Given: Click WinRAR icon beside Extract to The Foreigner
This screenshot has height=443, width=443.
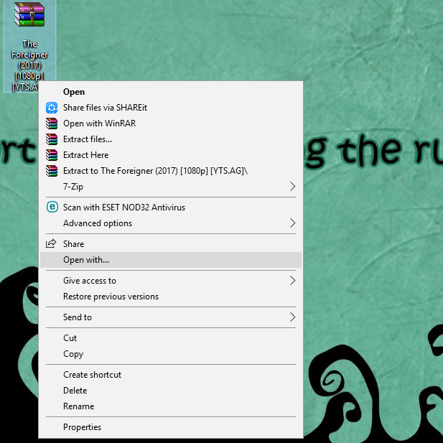Looking at the screenshot, I should point(52,171).
